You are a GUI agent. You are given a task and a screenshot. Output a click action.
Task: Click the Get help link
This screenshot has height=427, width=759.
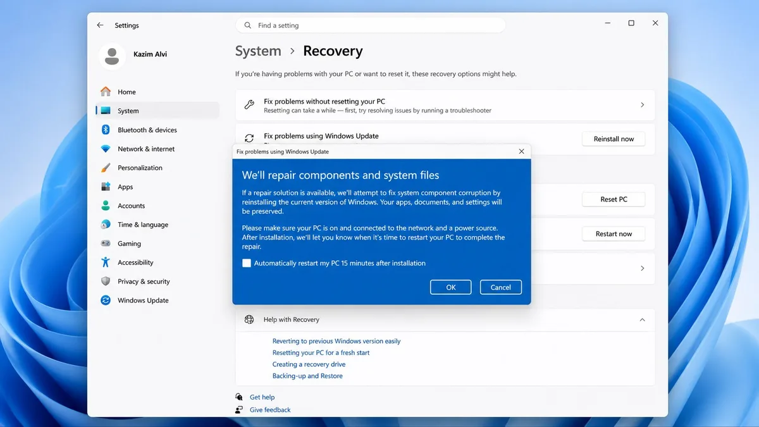(262, 397)
